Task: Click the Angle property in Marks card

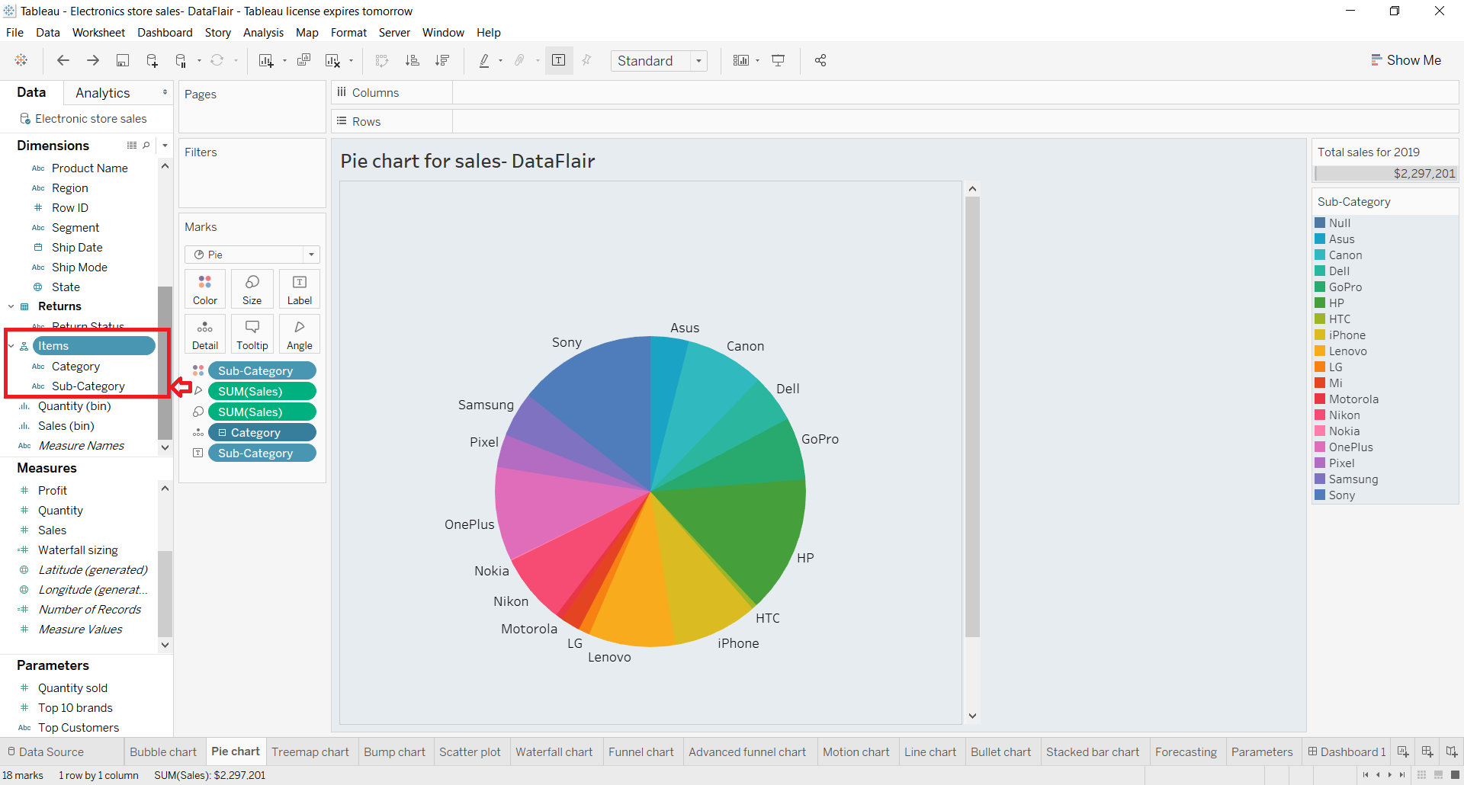Action: tap(299, 333)
